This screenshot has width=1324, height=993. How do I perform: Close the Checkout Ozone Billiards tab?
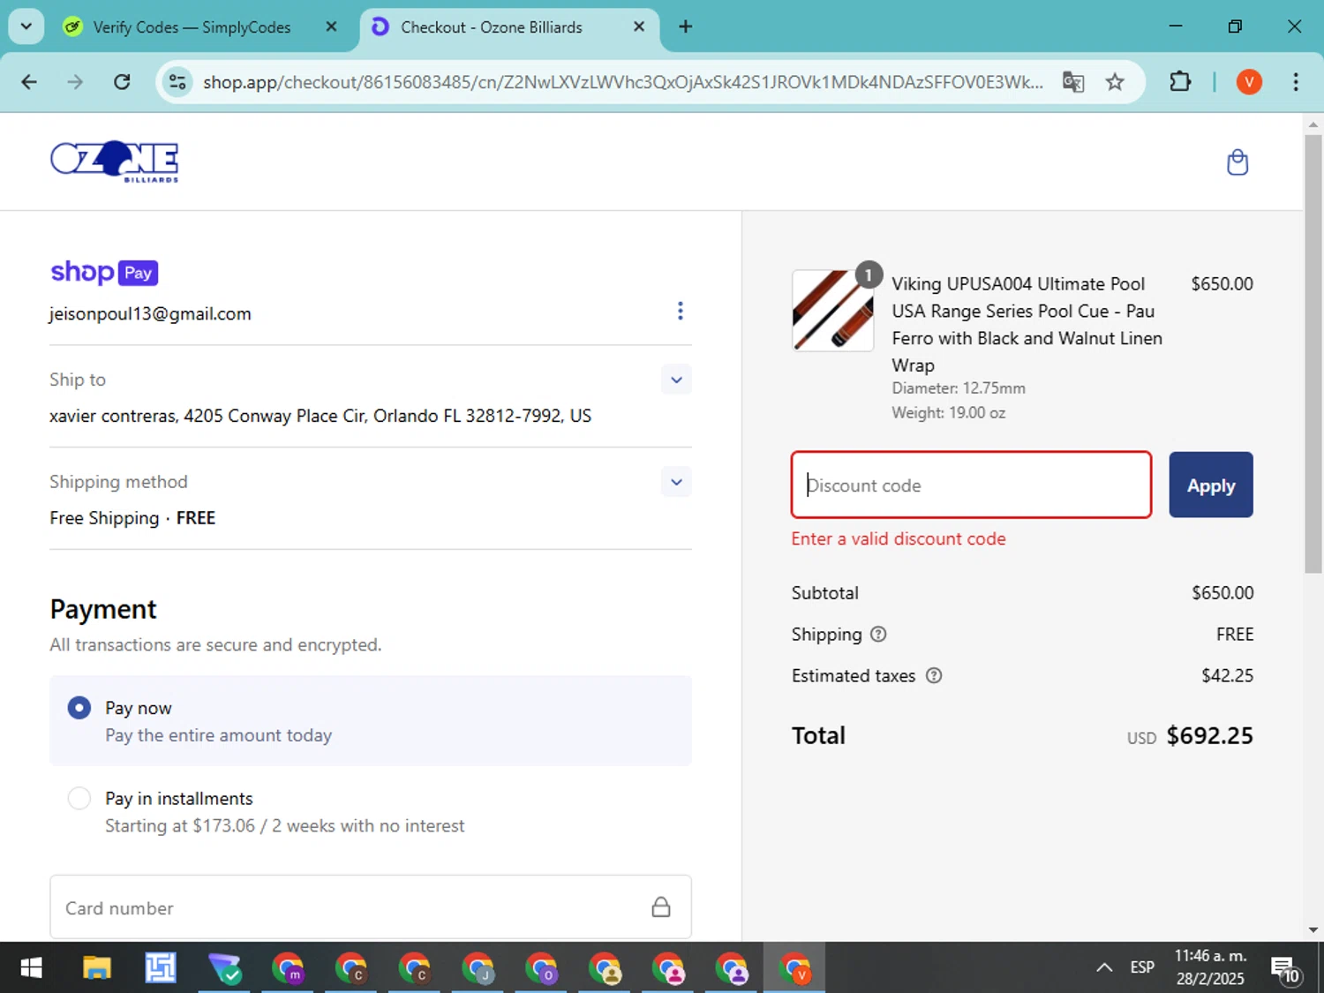click(x=639, y=26)
